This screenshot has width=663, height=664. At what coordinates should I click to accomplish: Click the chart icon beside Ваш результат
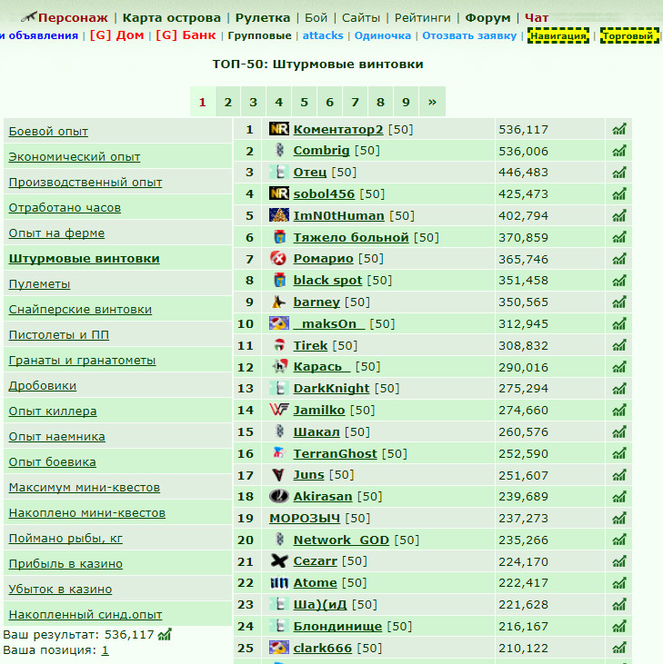[x=165, y=634]
